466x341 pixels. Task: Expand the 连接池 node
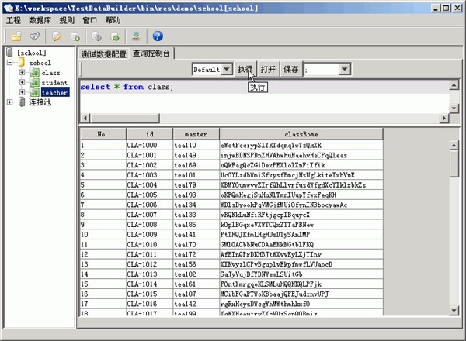pos(10,102)
